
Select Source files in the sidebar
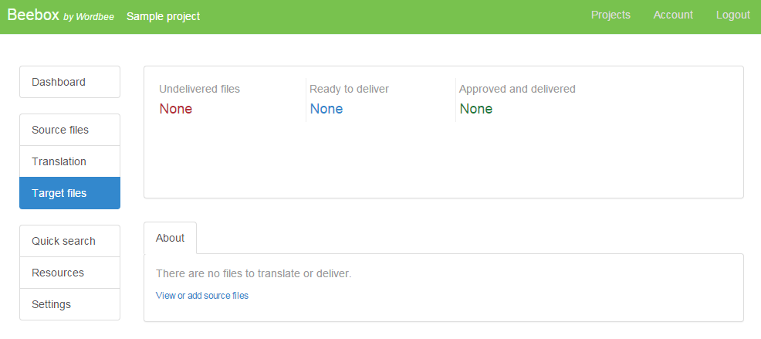[x=69, y=130]
